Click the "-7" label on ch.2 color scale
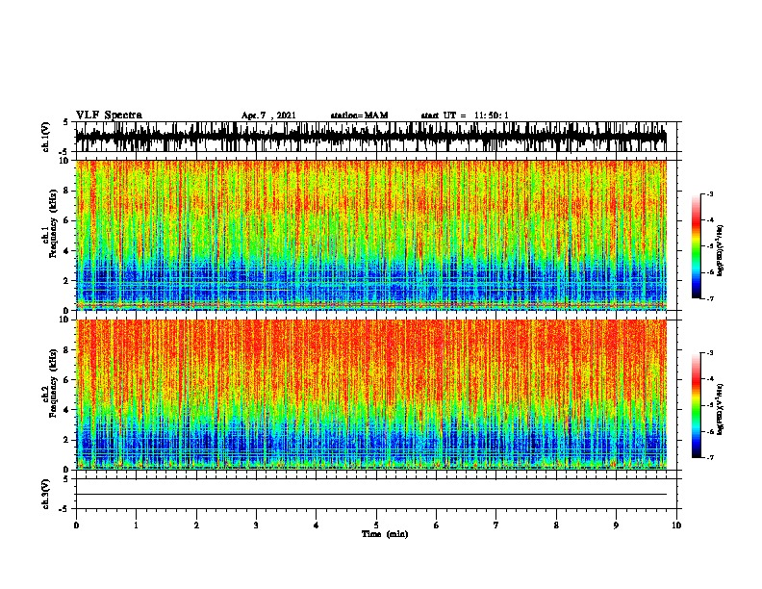 coord(709,457)
